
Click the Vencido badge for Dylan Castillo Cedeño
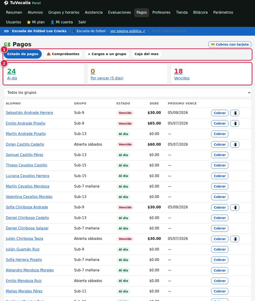[125, 144]
